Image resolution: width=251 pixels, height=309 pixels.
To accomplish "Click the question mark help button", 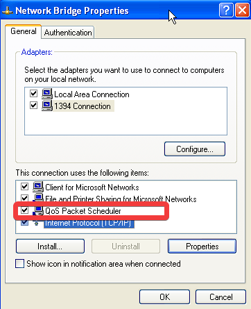I will coord(226,10).
